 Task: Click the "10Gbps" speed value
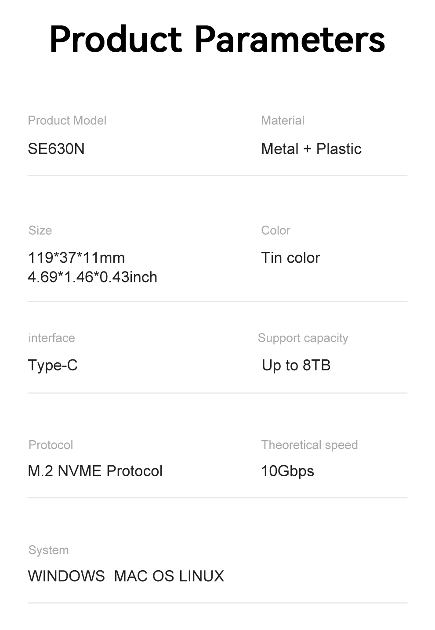(287, 471)
